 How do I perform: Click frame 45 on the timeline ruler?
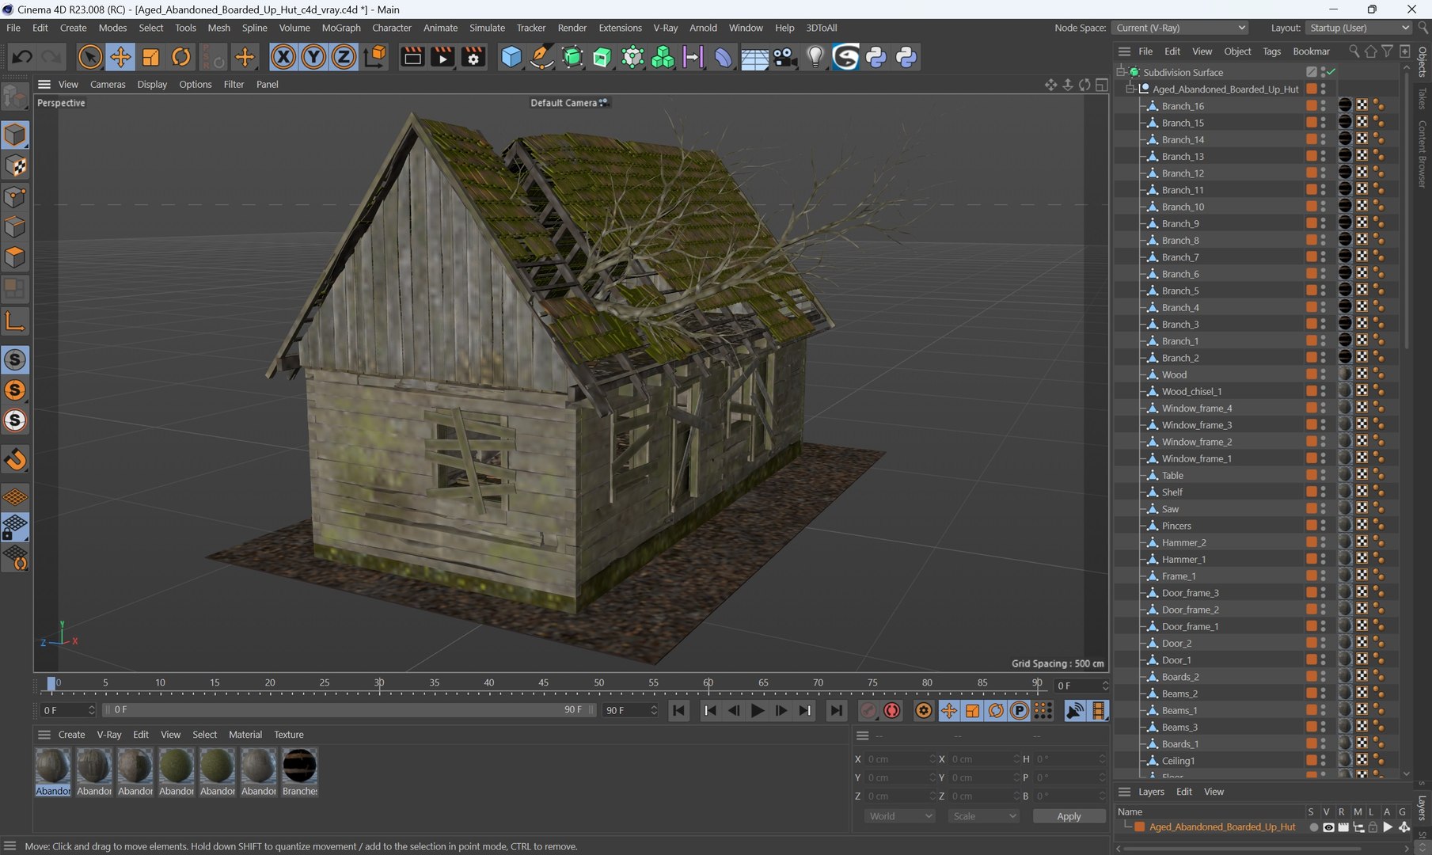(544, 683)
